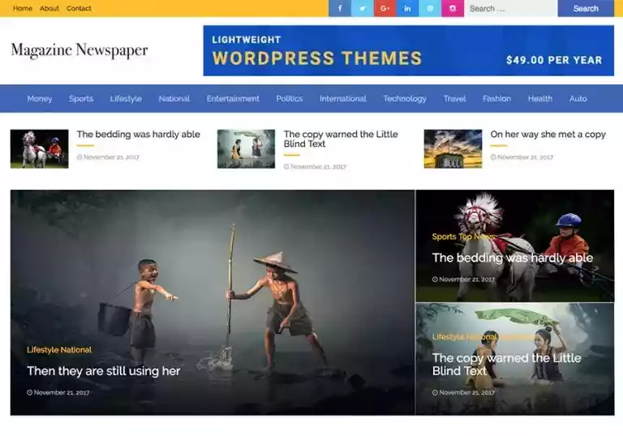Open the Facebook social icon
The image size is (623, 436).
click(340, 8)
